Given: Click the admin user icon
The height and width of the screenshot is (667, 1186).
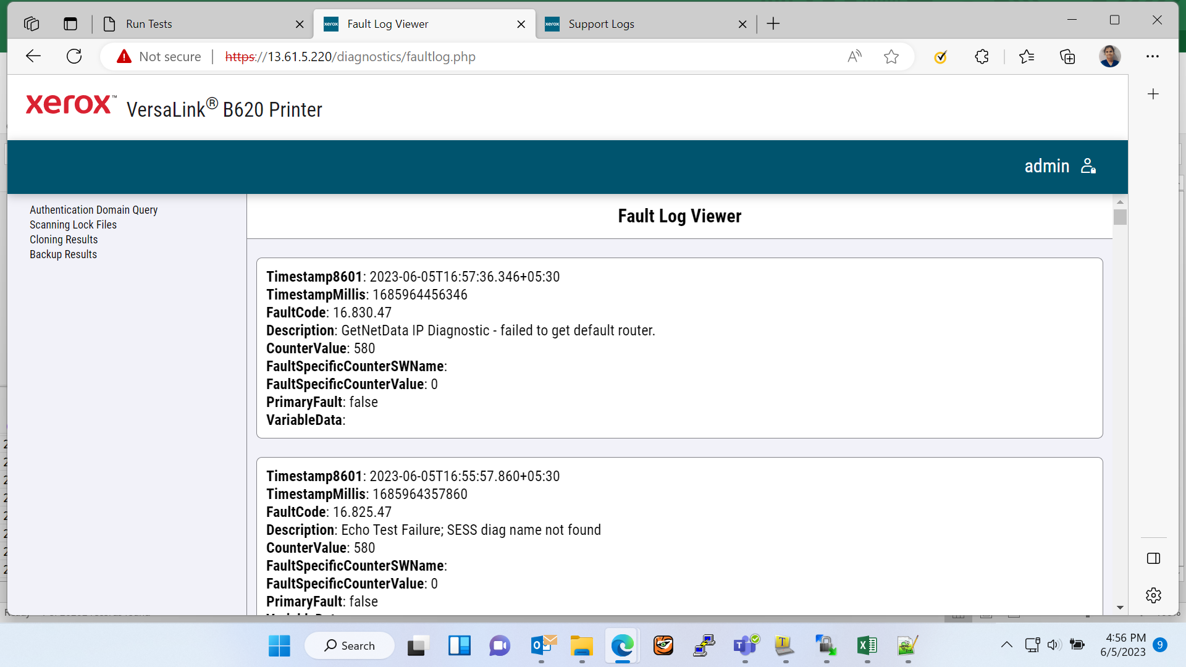Looking at the screenshot, I should [1088, 166].
